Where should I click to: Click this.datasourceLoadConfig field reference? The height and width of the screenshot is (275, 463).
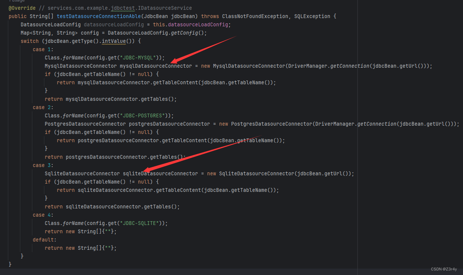pyautogui.click(x=191, y=24)
